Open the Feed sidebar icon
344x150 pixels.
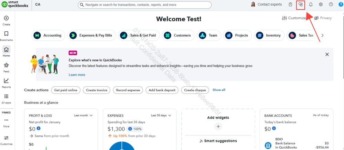click(6, 65)
